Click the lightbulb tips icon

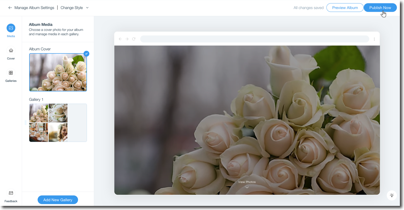point(392,195)
